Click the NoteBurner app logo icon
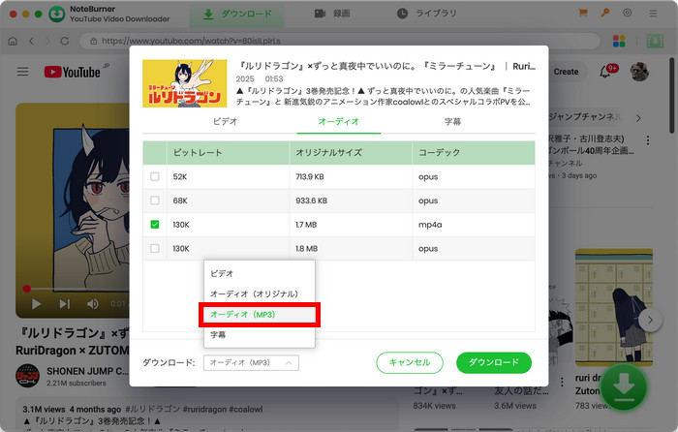 56,14
